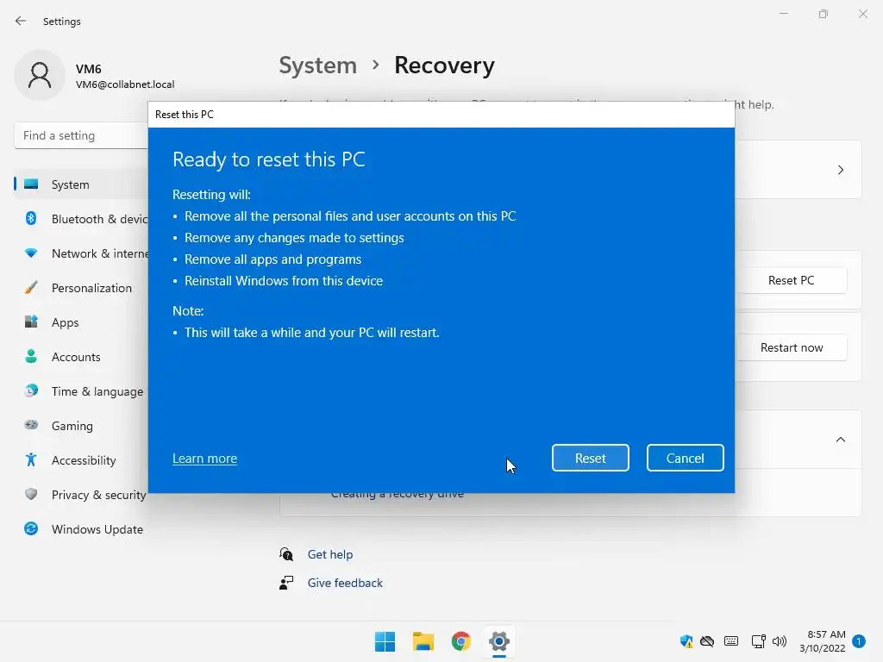Click the Restart now button
Viewport: 883px width, 662px height.
[x=791, y=348]
